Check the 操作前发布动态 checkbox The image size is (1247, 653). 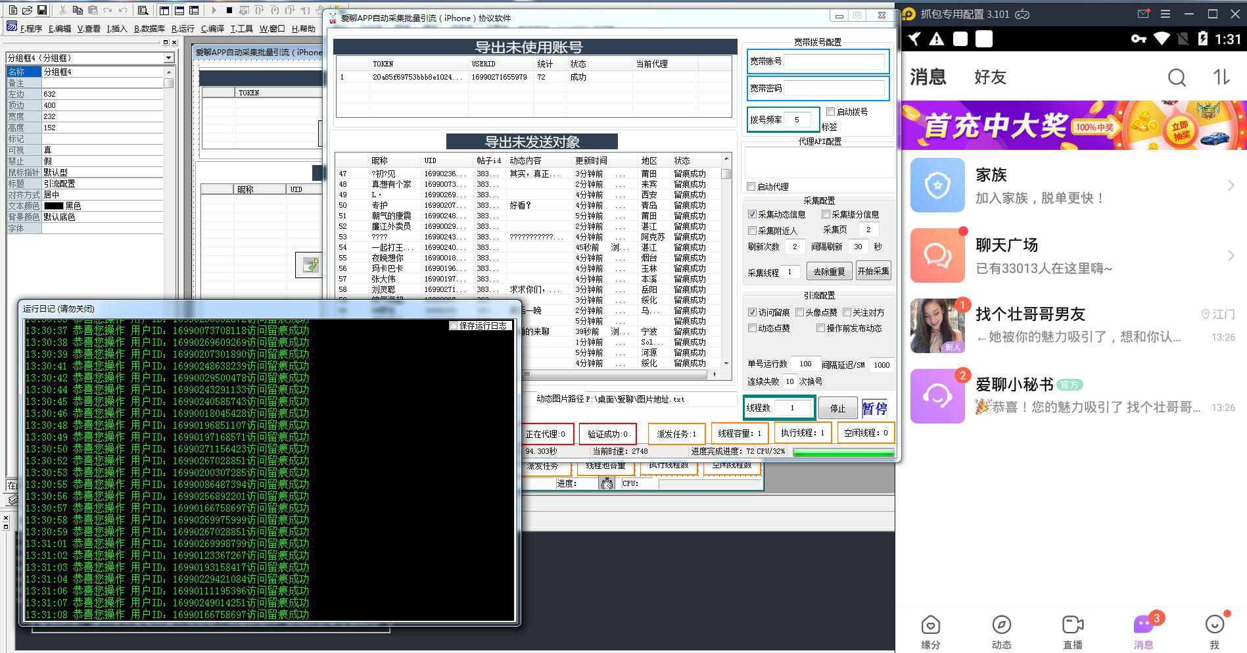coord(820,328)
